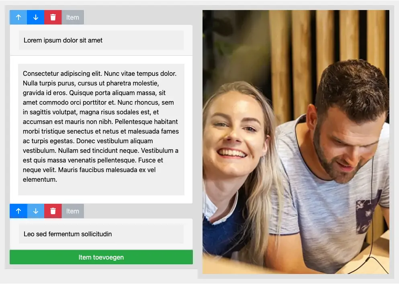Click the first gray Item label
This screenshot has width=399, height=284.
[73, 17]
